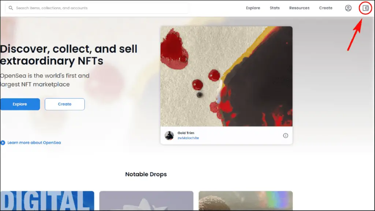Open the Gold Trim title

pyautogui.click(x=186, y=133)
